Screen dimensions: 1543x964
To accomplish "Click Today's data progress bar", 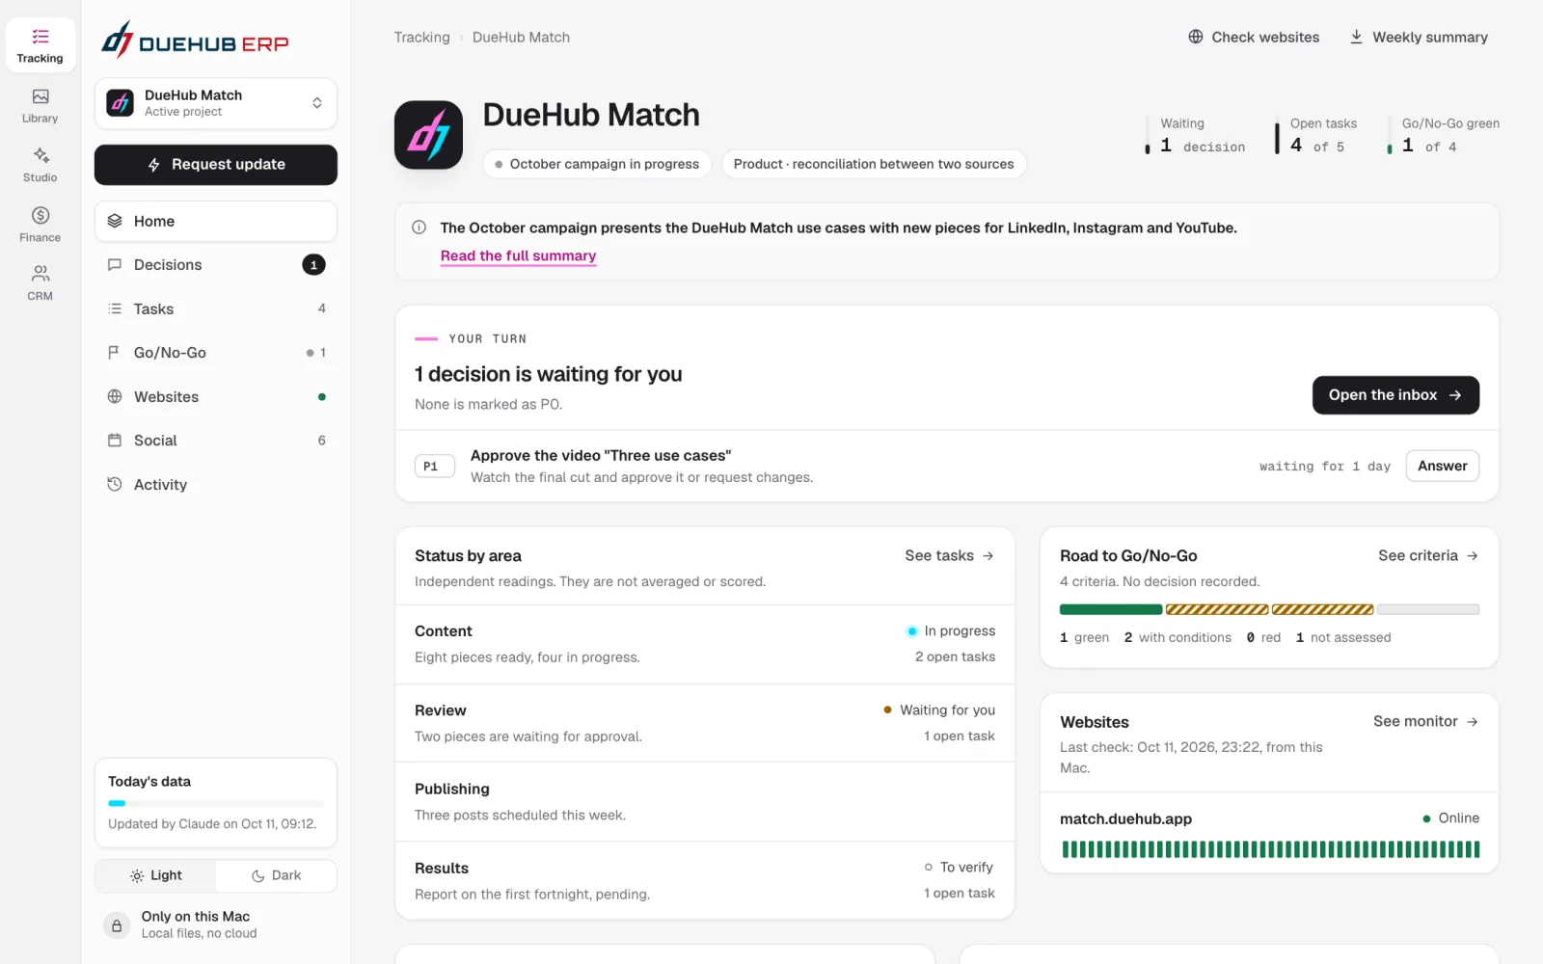I will [x=216, y=803].
